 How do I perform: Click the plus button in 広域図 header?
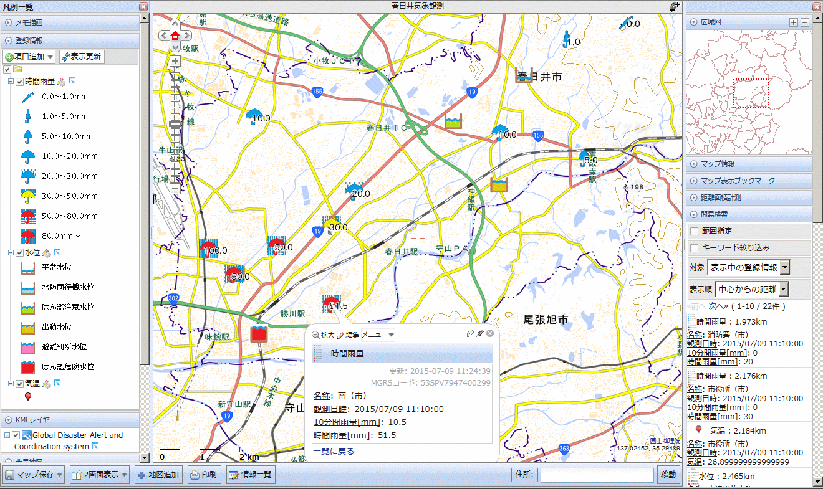click(794, 22)
